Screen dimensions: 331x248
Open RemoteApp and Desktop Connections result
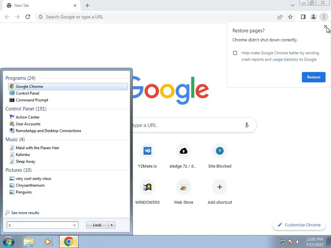tap(68, 131)
